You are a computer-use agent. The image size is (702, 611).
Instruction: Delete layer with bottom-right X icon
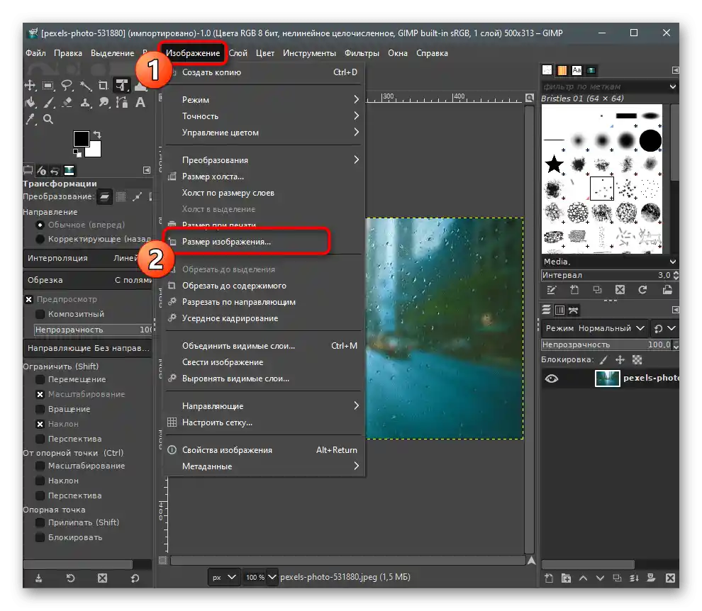670,578
